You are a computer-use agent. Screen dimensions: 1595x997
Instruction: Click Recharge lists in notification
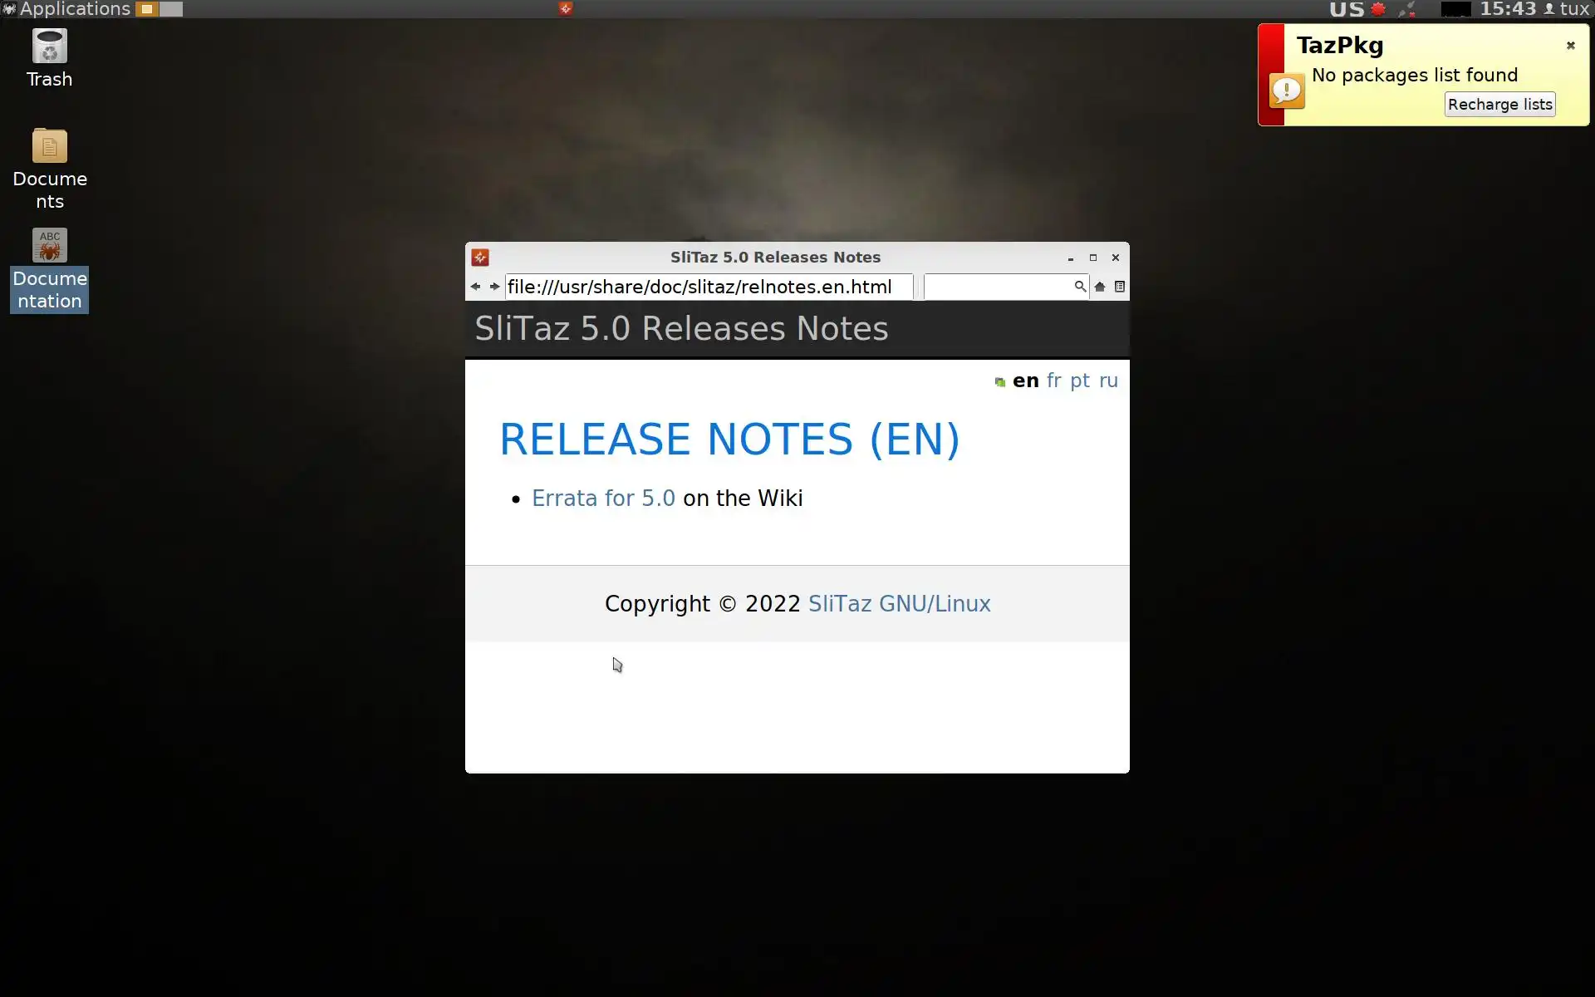click(x=1499, y=105)
